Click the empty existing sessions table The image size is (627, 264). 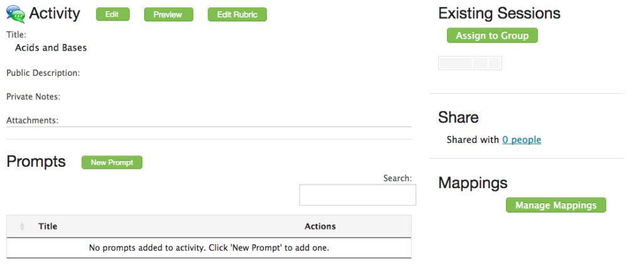pyautogui.click(x=470, y=63)
